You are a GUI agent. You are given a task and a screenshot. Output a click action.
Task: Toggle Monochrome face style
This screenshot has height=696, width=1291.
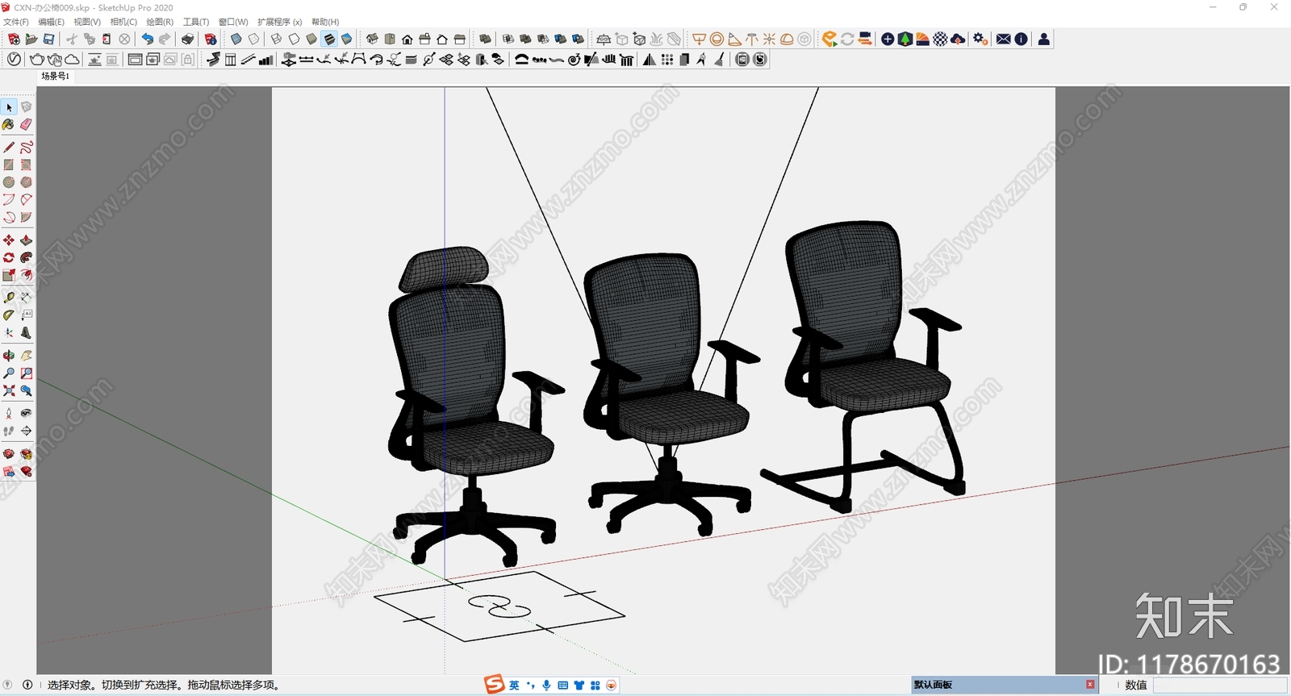tap(347, 39)
